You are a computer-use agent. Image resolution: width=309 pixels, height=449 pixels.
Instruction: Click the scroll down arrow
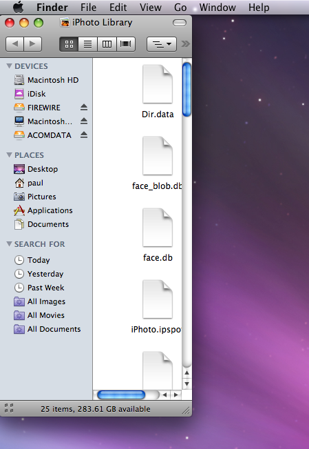(187, 383)
